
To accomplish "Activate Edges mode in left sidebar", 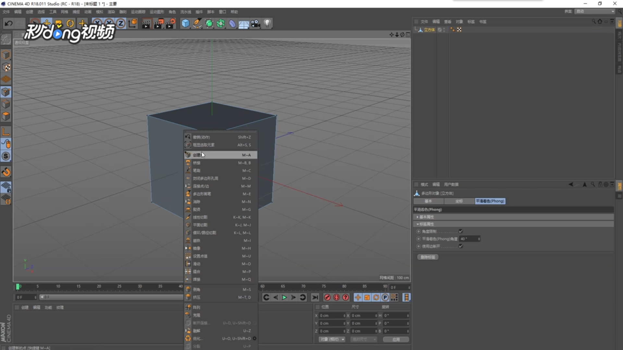I will (6, 104).
